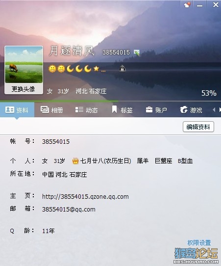This screenshot has width=221, height=266.
Task: Open the 权限设置 link
Action: pyautogui.click(x=199, y=243)
